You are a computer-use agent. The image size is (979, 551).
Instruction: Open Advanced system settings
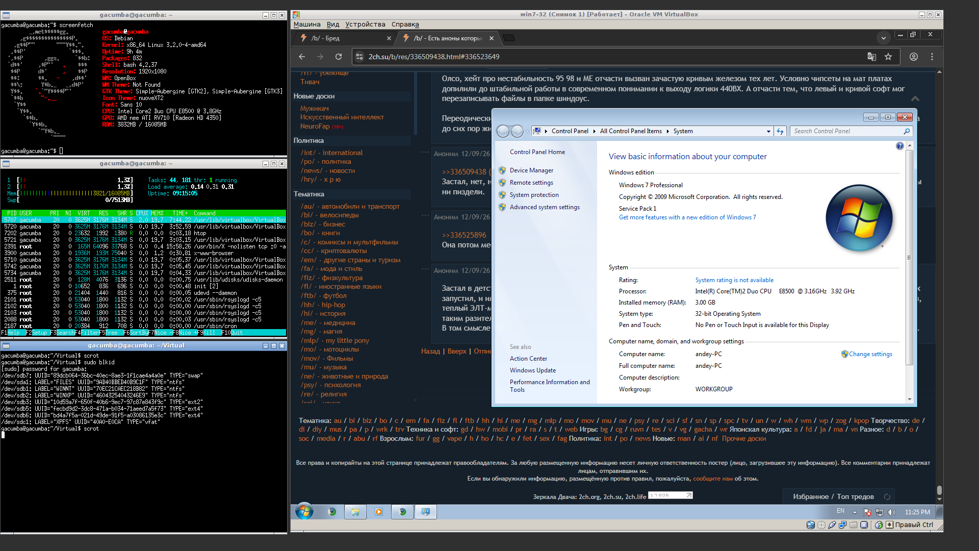pyautogui.click(x=545, y=207)
